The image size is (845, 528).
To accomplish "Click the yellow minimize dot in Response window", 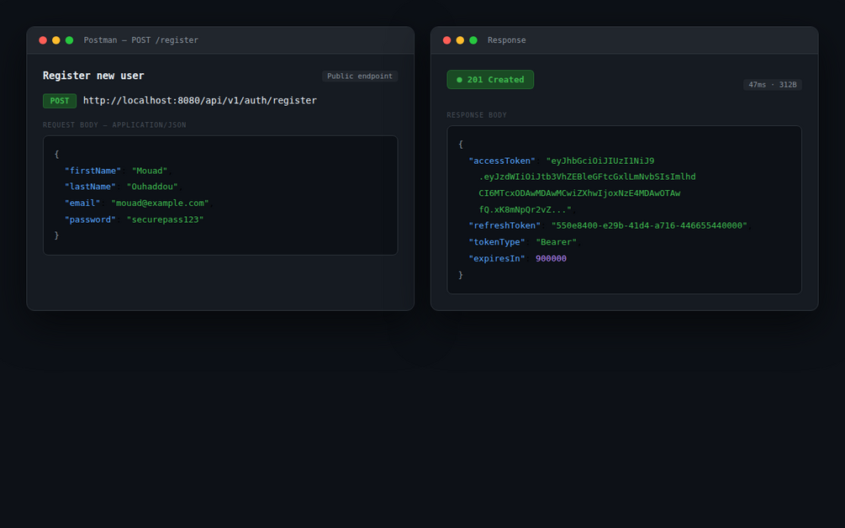I will (x=460, y=40).
